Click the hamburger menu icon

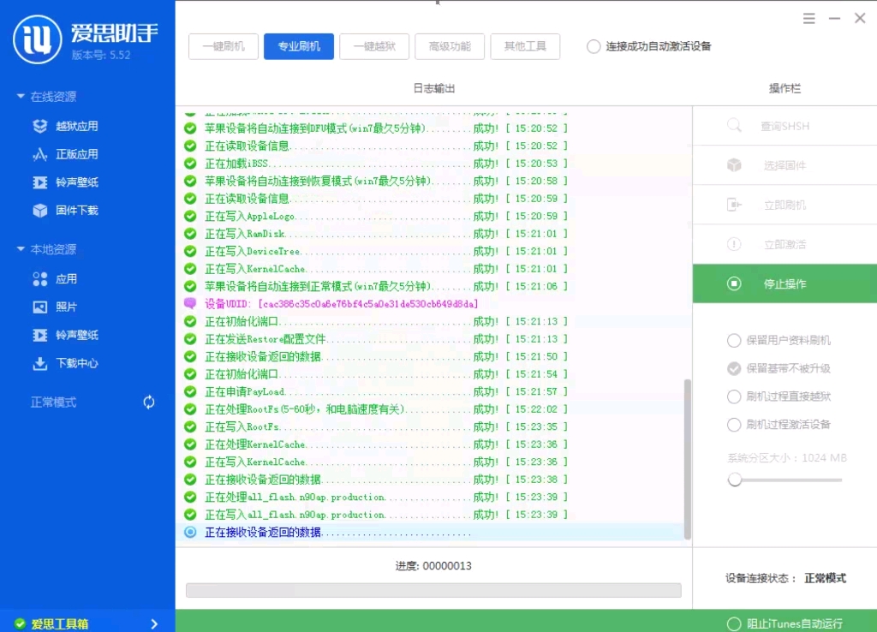coord(808,19)
